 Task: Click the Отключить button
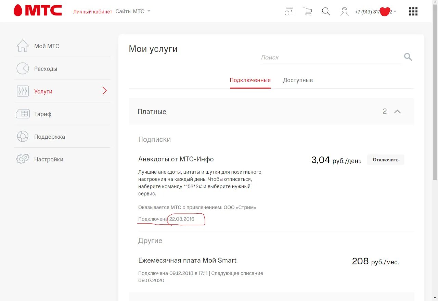[386, 160]
